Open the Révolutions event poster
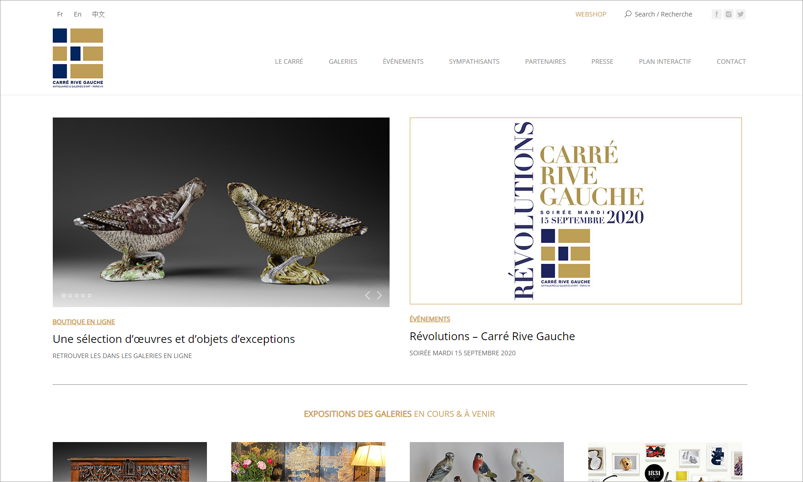803x482 pixels. point(575,211)
